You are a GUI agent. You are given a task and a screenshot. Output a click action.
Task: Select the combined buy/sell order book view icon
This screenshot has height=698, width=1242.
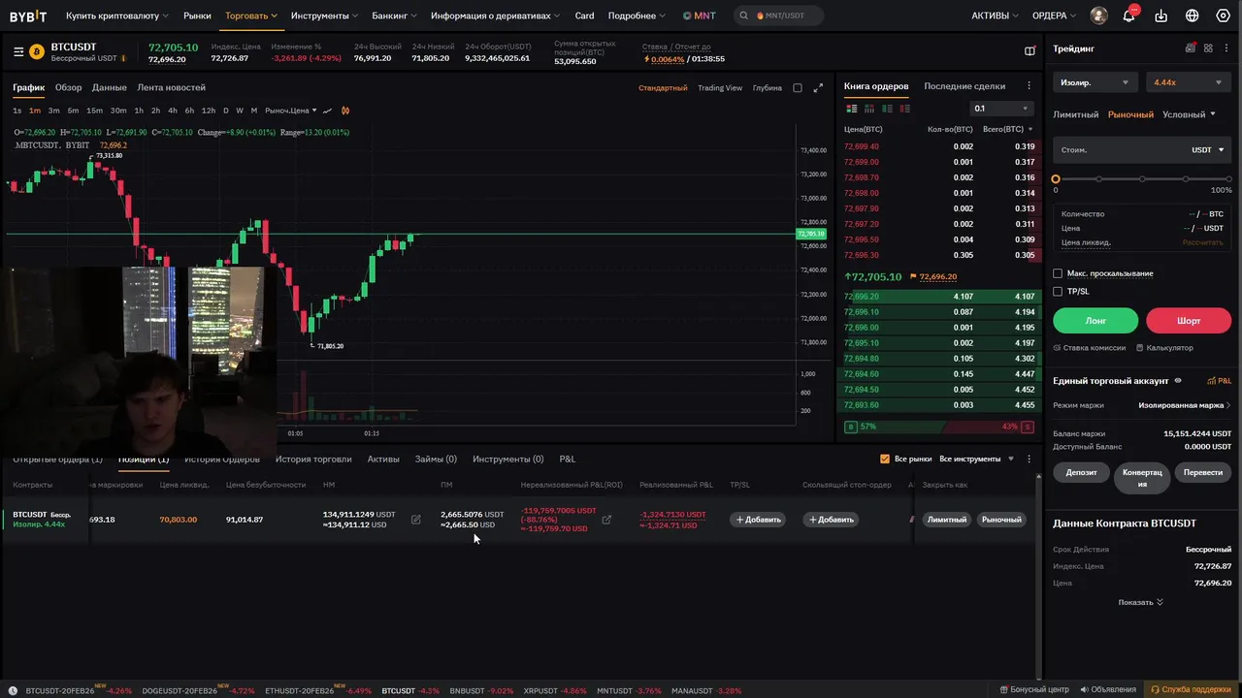coord(850,109)
